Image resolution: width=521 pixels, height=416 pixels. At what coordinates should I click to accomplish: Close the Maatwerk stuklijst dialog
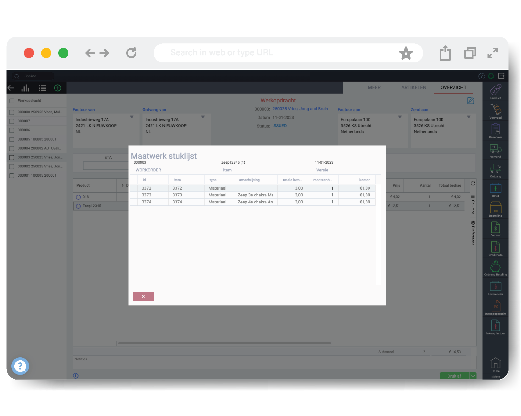pyautogui.click(x=143, y=296)
